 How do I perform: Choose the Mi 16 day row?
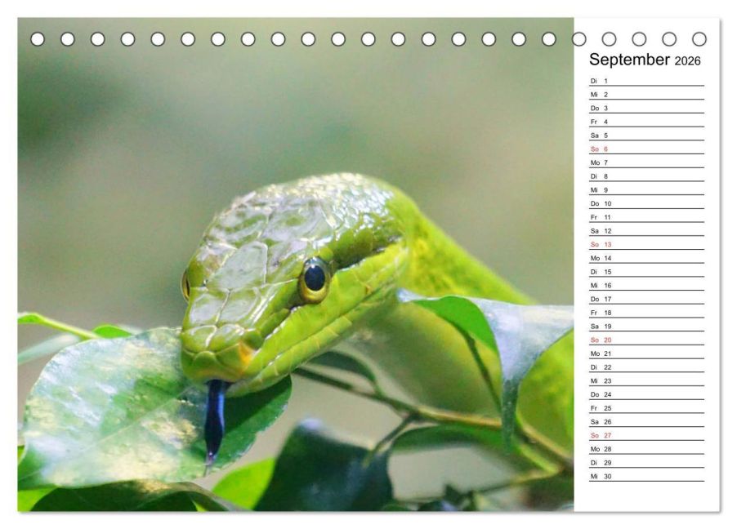click(645, 286)
